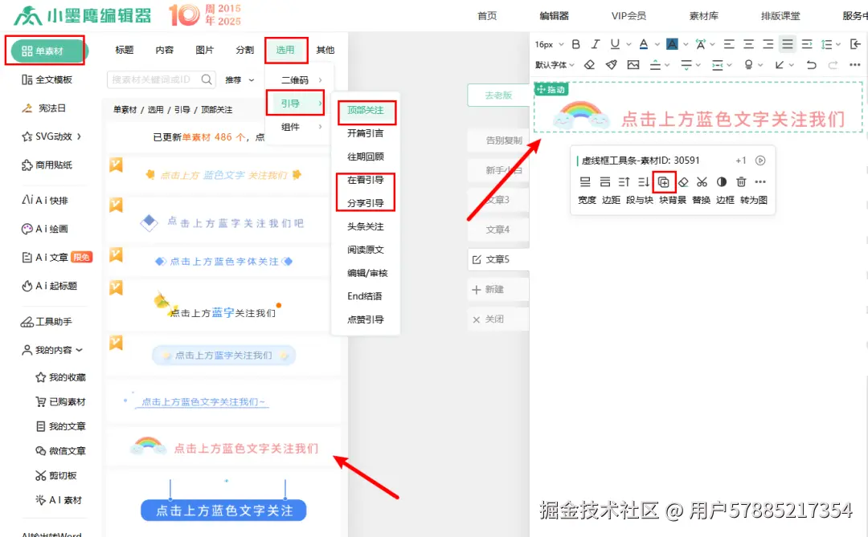Screen dimensions: 868x537
Task: Pick text background color swatch
Action: pyautogui.click(x=672, y=44)
